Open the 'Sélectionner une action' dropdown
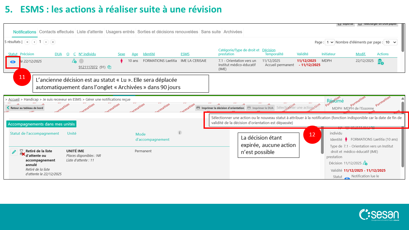 tap(297, 108)
